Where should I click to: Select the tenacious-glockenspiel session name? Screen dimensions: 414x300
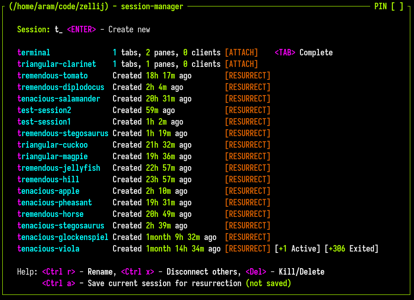point(63,237)
